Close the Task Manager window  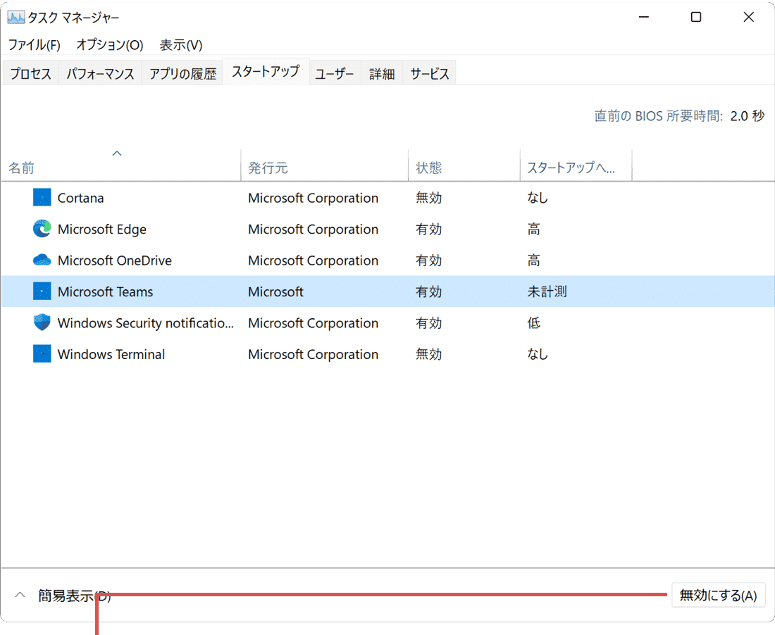tap(748, 18)
